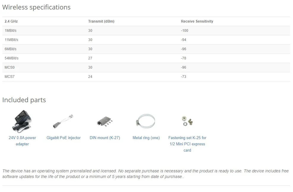Select the 54MBit/s row label
Screen dimensions: 293x192
(x=12, y=58)
